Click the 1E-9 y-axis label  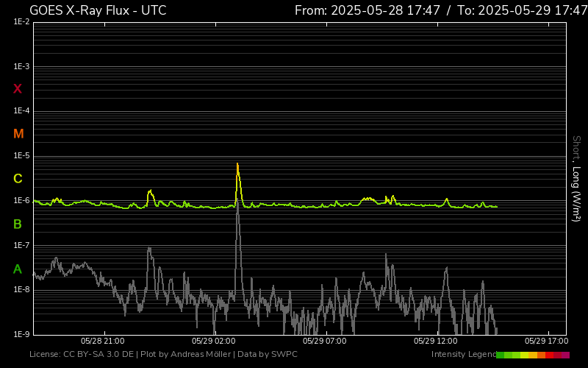21,334
